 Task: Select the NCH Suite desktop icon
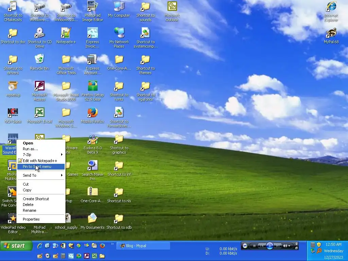click(13, 115)
